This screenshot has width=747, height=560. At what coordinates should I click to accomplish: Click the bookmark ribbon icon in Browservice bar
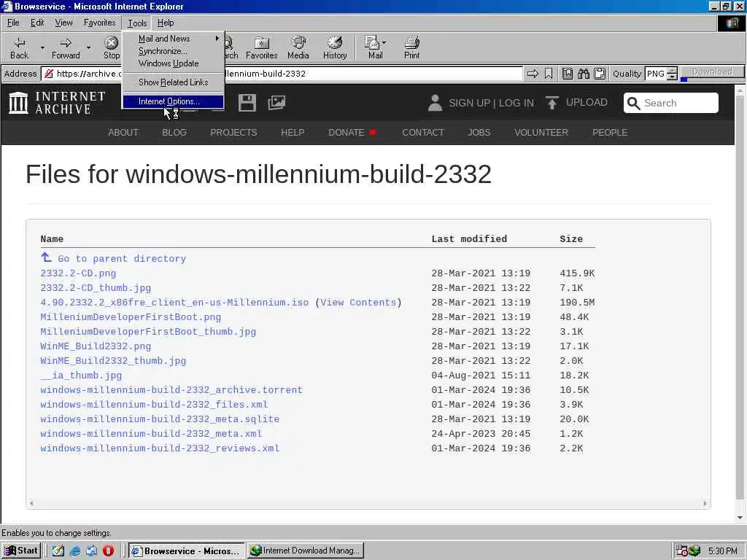(549, 74)
